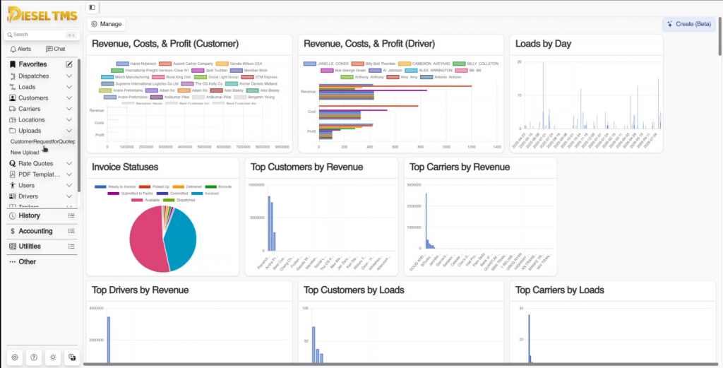Expand the Customers chevron

[x=68, y=97]
